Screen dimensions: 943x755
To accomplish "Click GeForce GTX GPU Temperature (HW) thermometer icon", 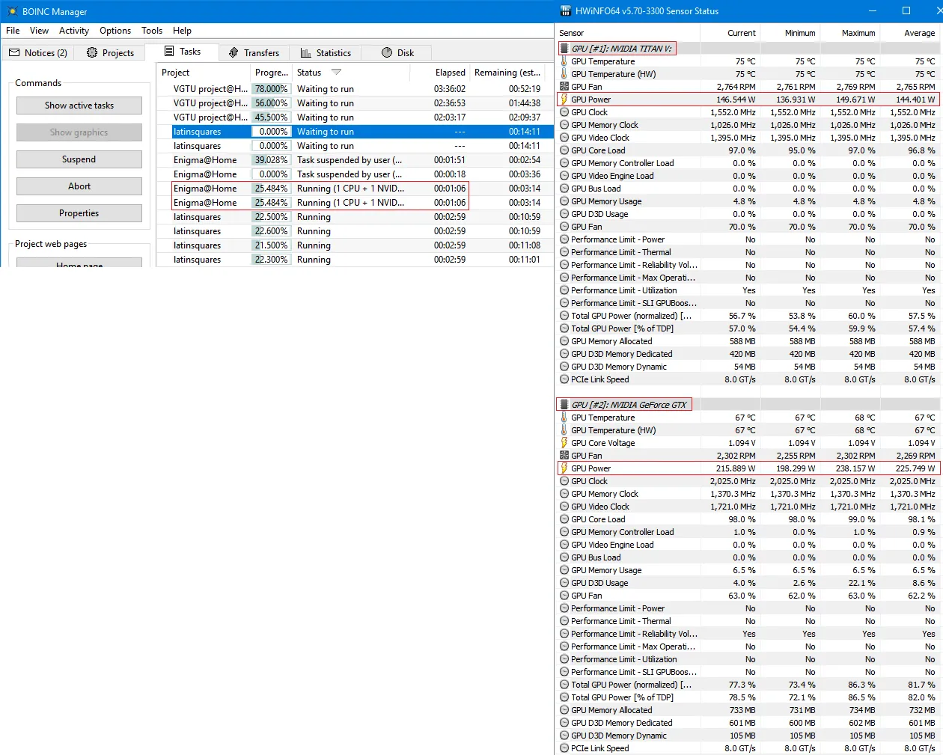I will [564, 430].
